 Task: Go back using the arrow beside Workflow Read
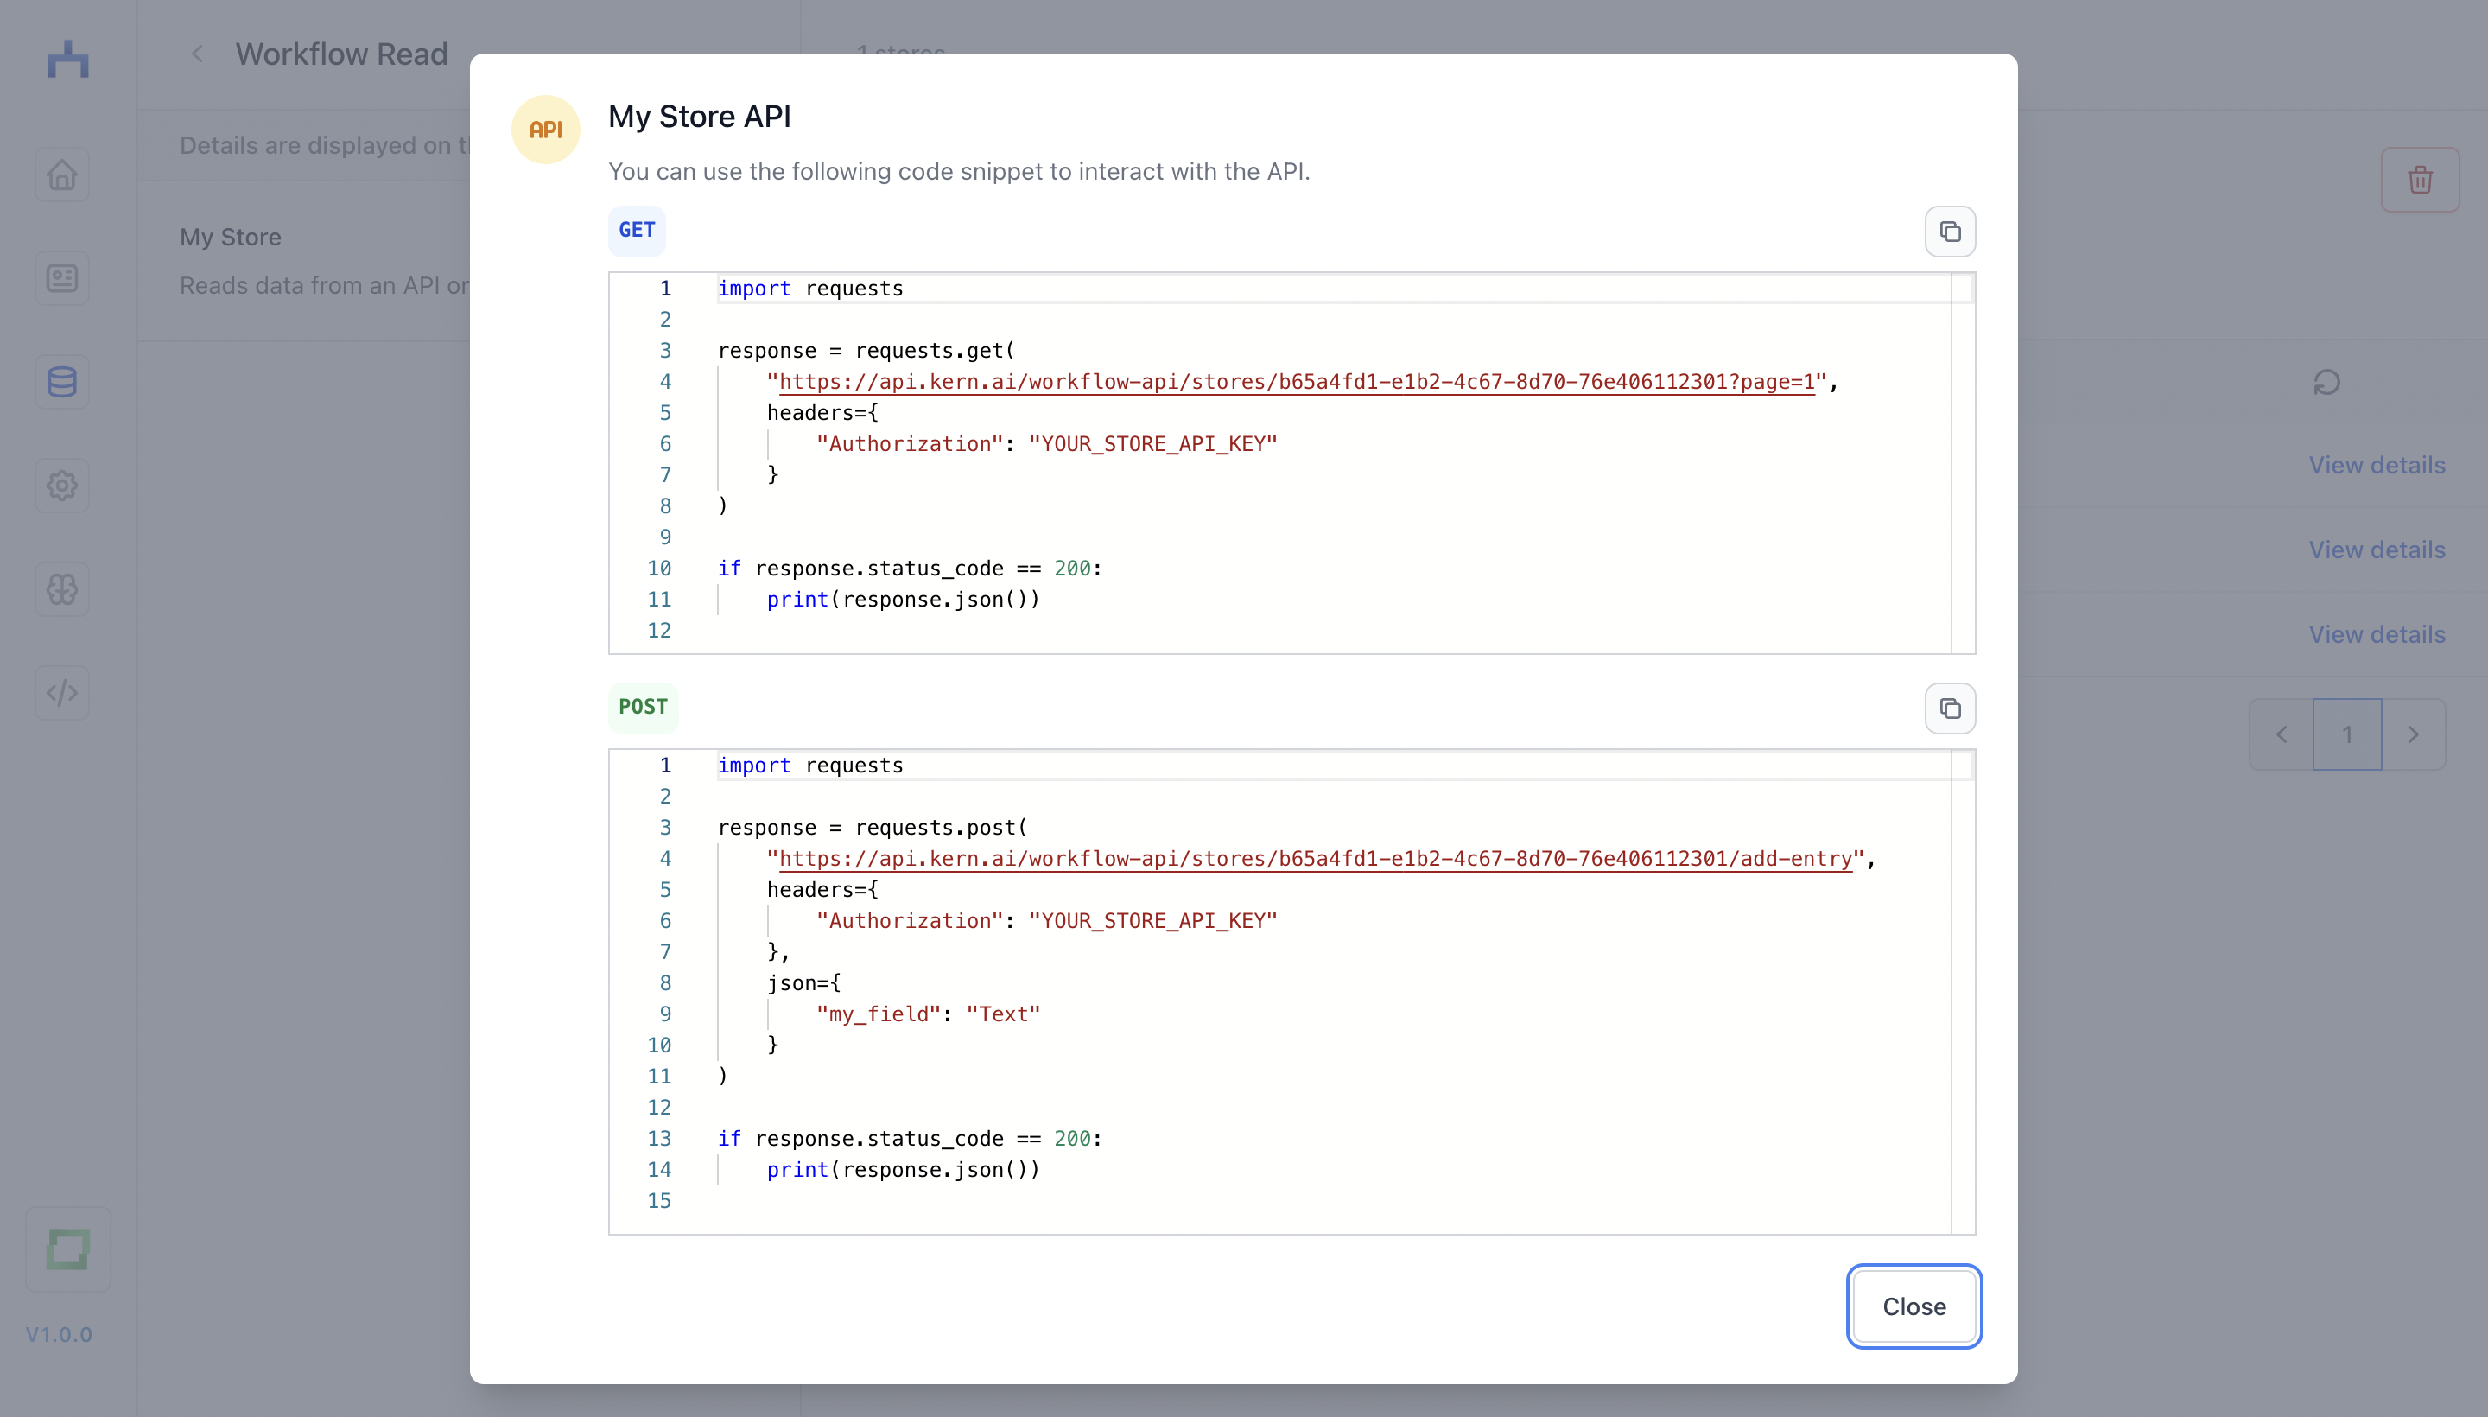(x=198, y=54)
